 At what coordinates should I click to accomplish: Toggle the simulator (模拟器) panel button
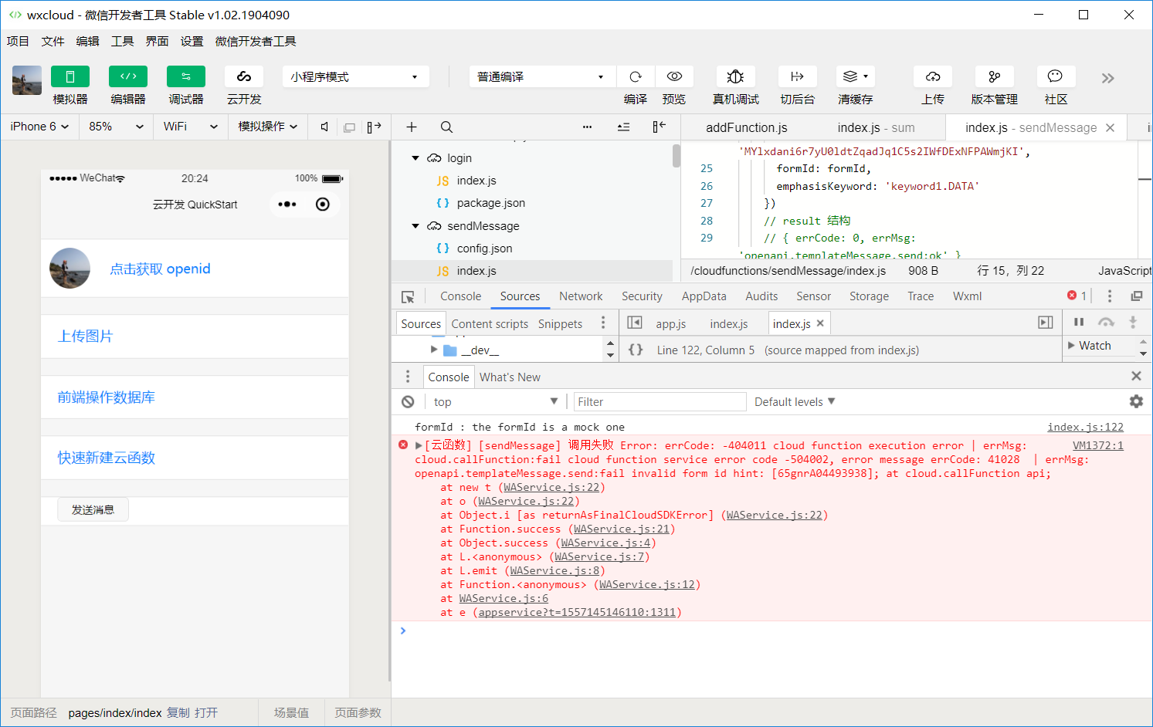(70, 76)
